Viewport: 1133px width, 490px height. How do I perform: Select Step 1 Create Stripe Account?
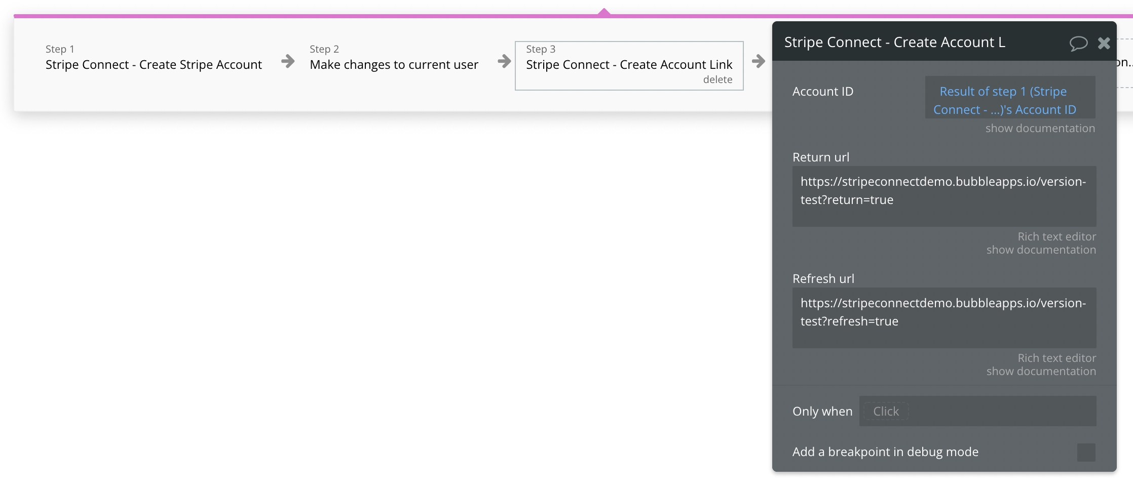(154, 64)
